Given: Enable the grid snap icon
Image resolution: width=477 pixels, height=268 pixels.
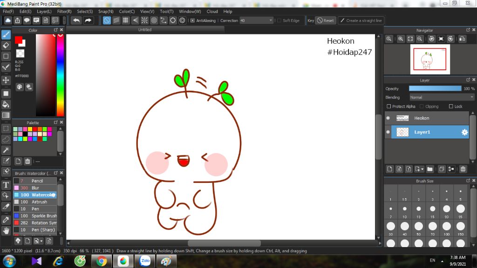Looking at the screenshot, I should (x=126, y=20).
